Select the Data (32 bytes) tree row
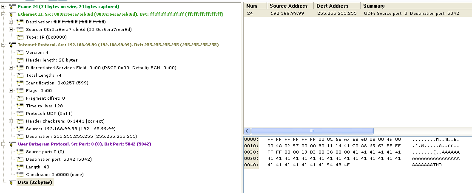The image size is (472, 193). [35, 182]
